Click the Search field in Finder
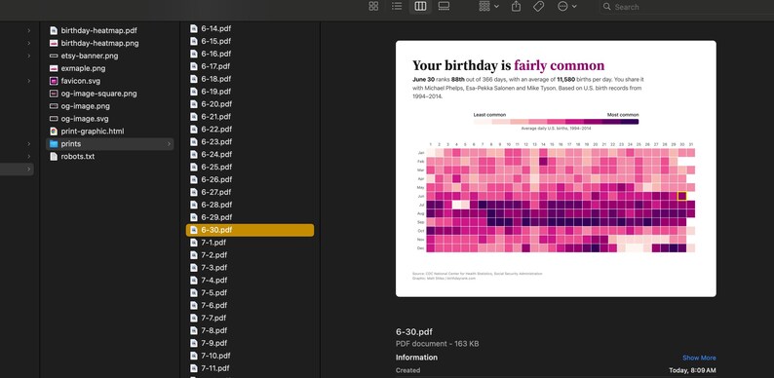This screenshot has width=774, height=378. point(686,7)
